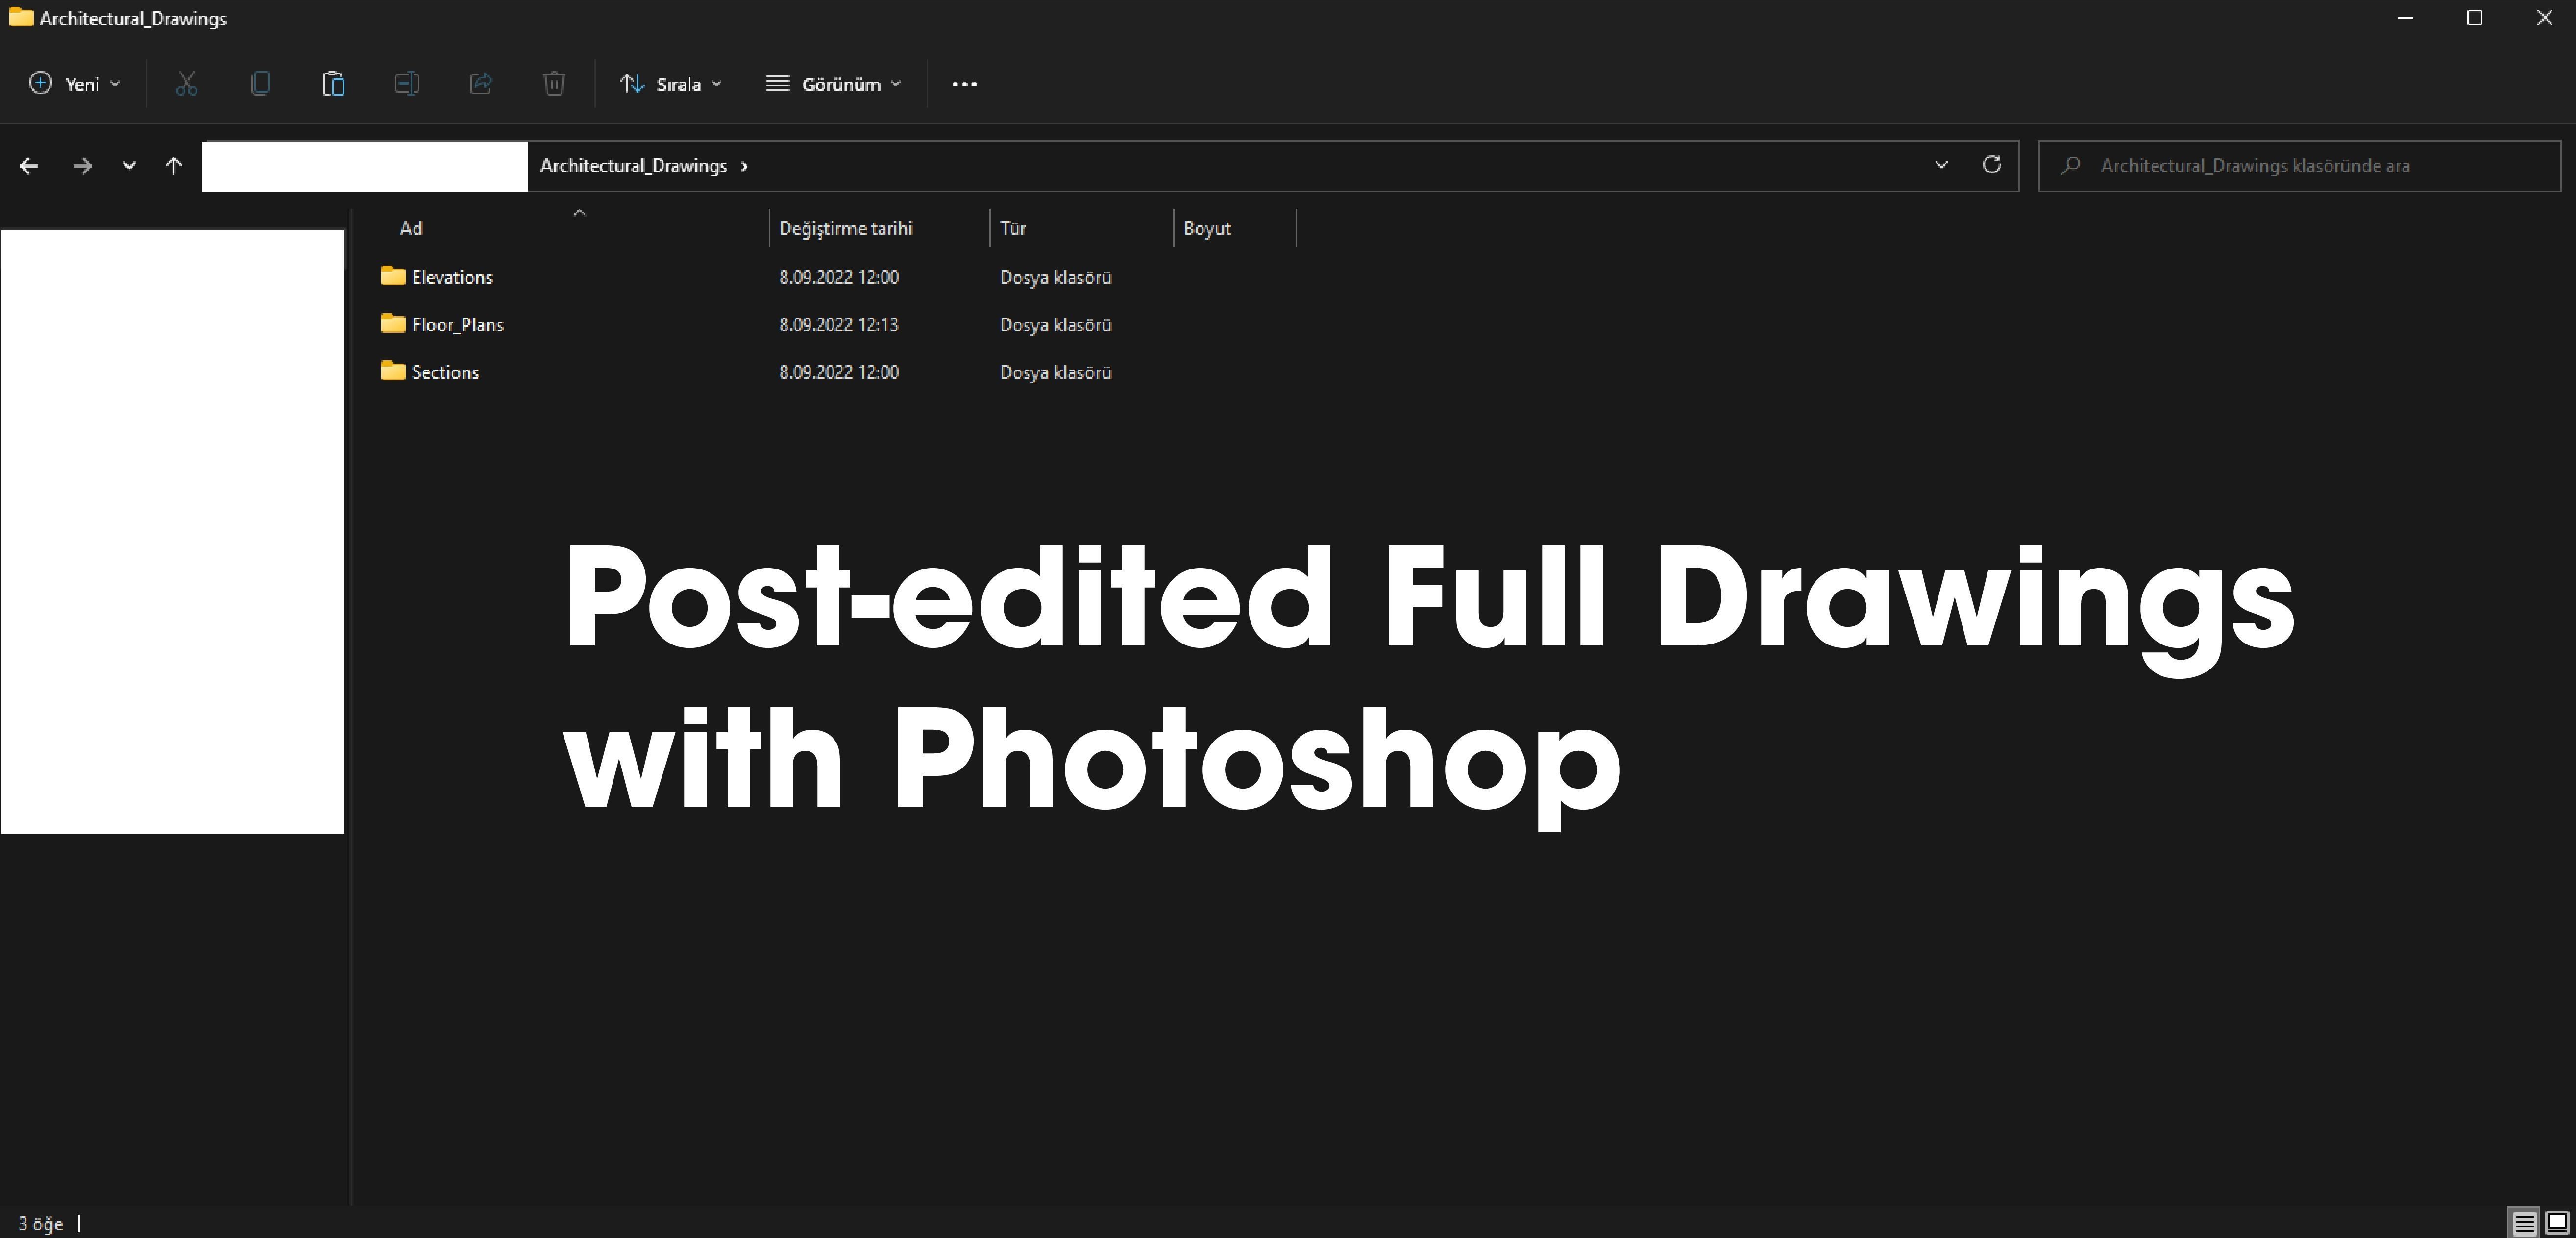The height and width of the screenshot is (1238, 2576).
Task: Click the Delete trash can icon
Action: pyautogui.click(x=554, y=84)
